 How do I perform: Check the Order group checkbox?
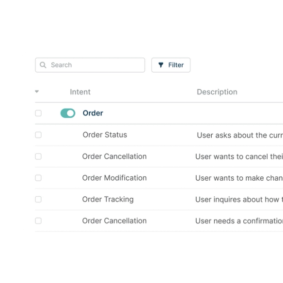point(38,113)
